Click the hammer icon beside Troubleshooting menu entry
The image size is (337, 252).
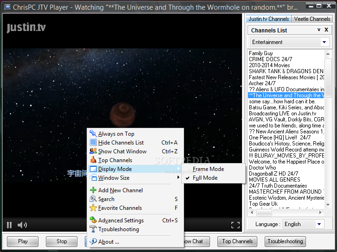click(93, 229)
